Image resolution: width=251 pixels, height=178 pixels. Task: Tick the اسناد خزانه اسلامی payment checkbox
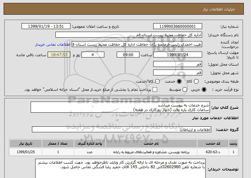pos(155,89)
